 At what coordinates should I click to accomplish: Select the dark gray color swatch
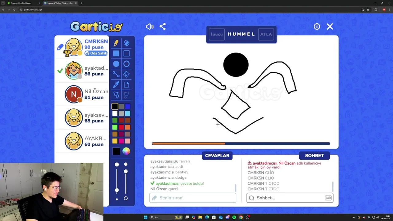[121, 107]
